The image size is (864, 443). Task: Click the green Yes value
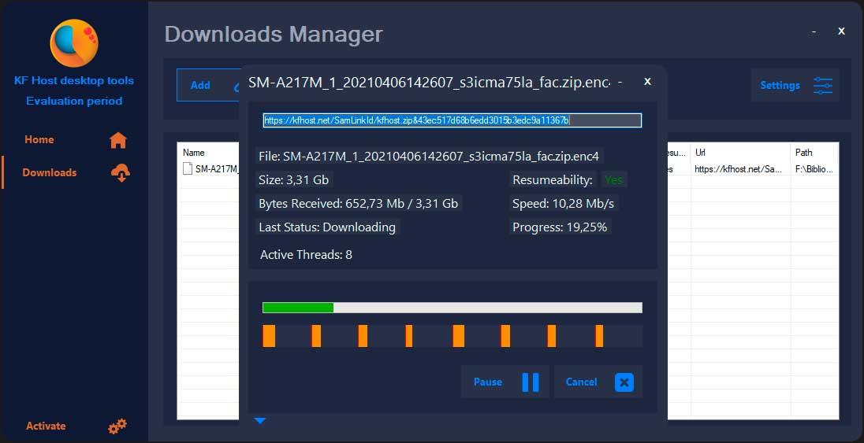[614, 180]
